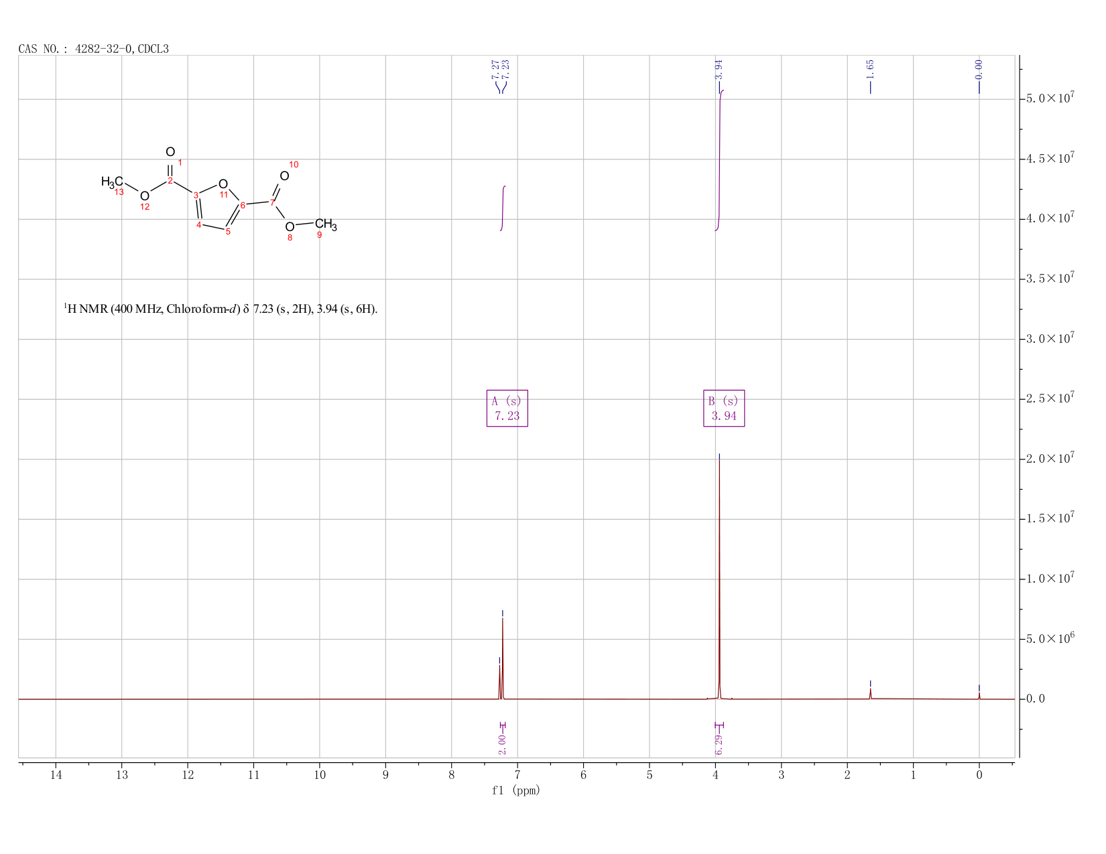The width and height of the screenshot is (1106, 854).
Task: Click the carbonyl oxygen labeled 10
Action: pos(284,175)
